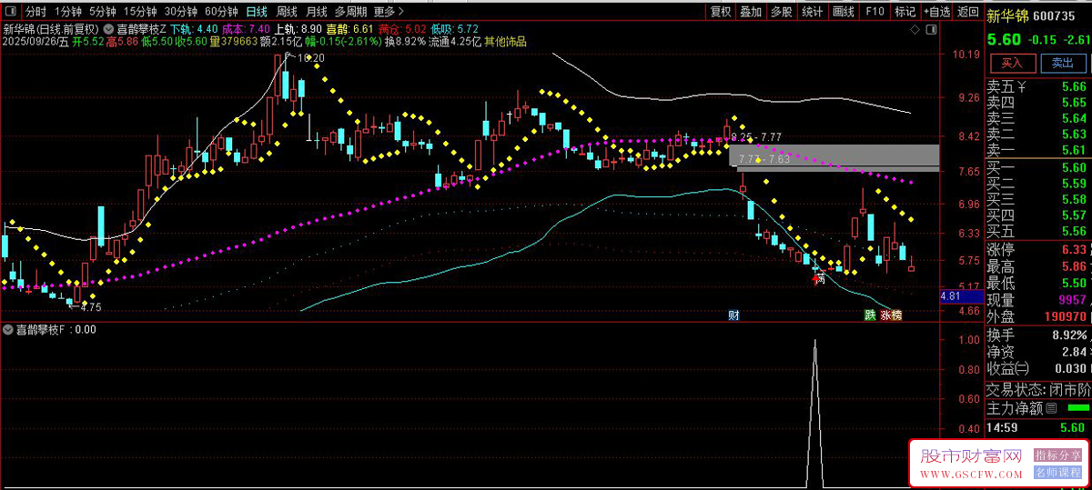Click the 卖一 price row 5.61

(1037, 151)
